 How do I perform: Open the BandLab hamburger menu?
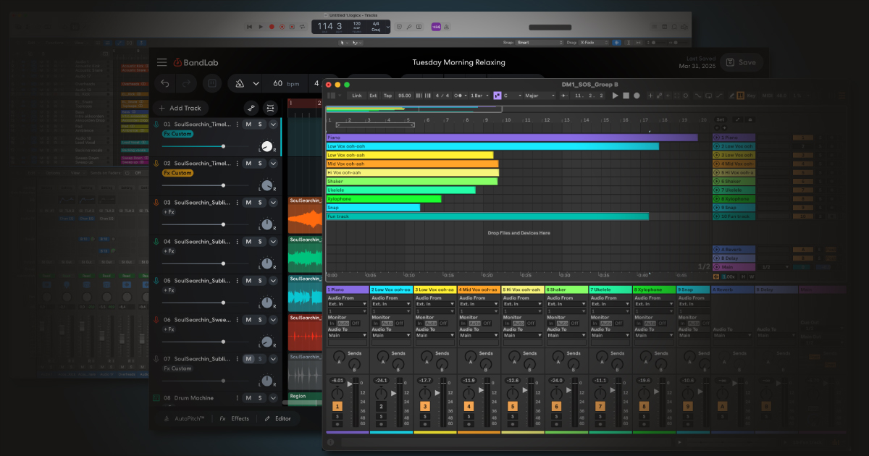(x=161, y=62)
